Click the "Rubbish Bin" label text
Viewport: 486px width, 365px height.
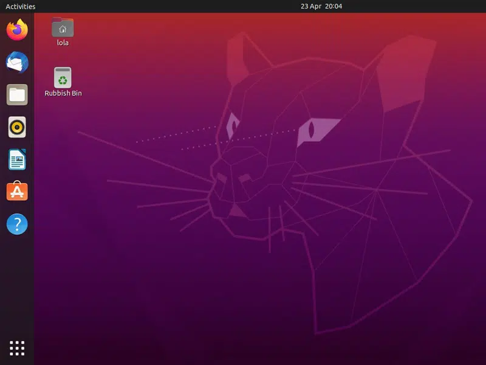coord(63,93)
